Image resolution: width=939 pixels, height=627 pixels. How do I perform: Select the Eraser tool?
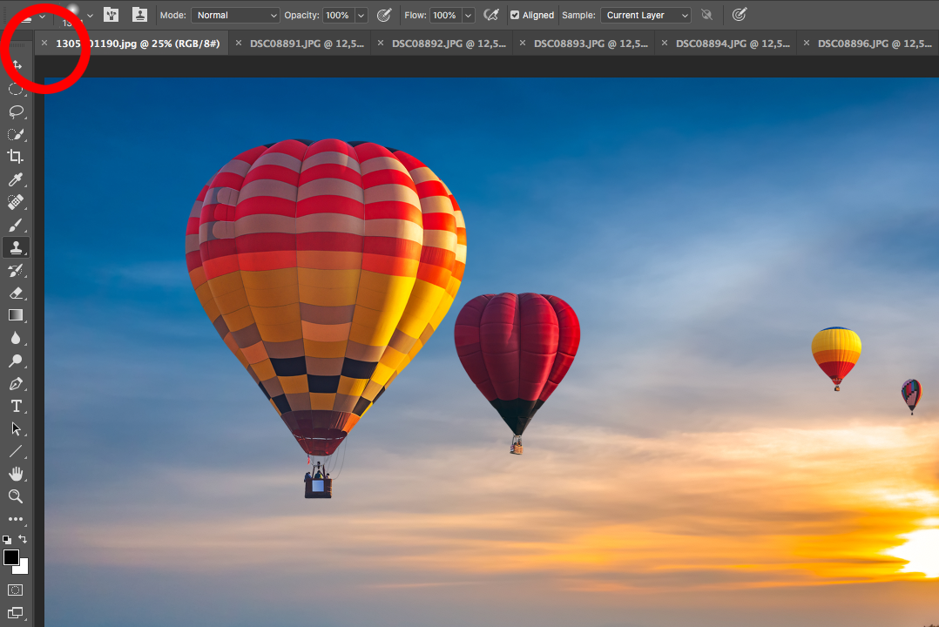point(16,293)
